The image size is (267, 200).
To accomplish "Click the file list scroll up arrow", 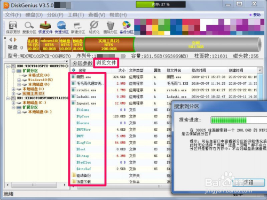I will [260, 70].
